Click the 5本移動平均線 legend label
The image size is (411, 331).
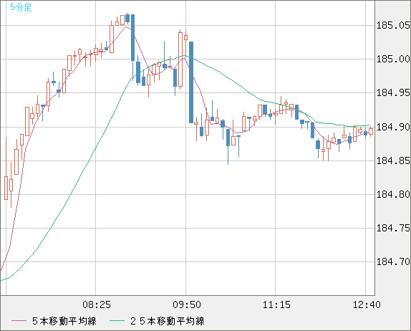(x=64, y=321)
